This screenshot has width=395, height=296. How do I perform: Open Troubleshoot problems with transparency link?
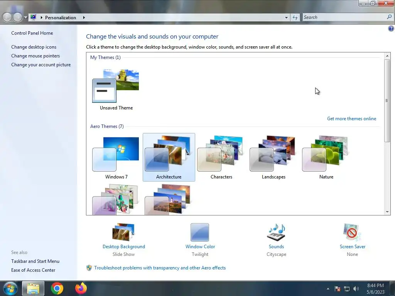pos(160,268)
